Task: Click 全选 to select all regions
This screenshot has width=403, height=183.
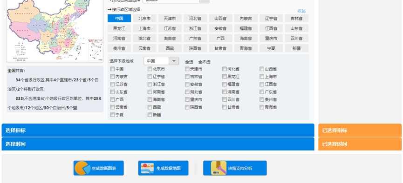Action: [x=189, y=62]
